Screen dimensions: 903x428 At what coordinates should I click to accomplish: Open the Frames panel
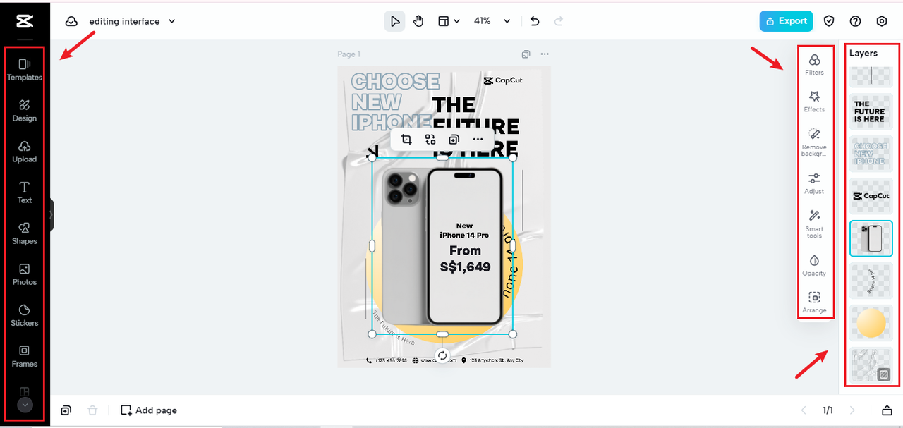pyautogui.click(x=25, y=356)
